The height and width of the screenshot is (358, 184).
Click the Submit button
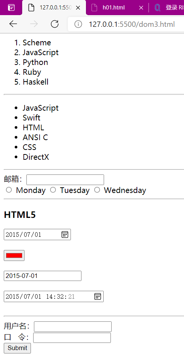point(17,348)
